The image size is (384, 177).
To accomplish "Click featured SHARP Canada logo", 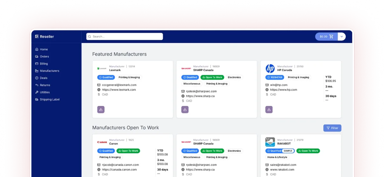I will [186, 68].
